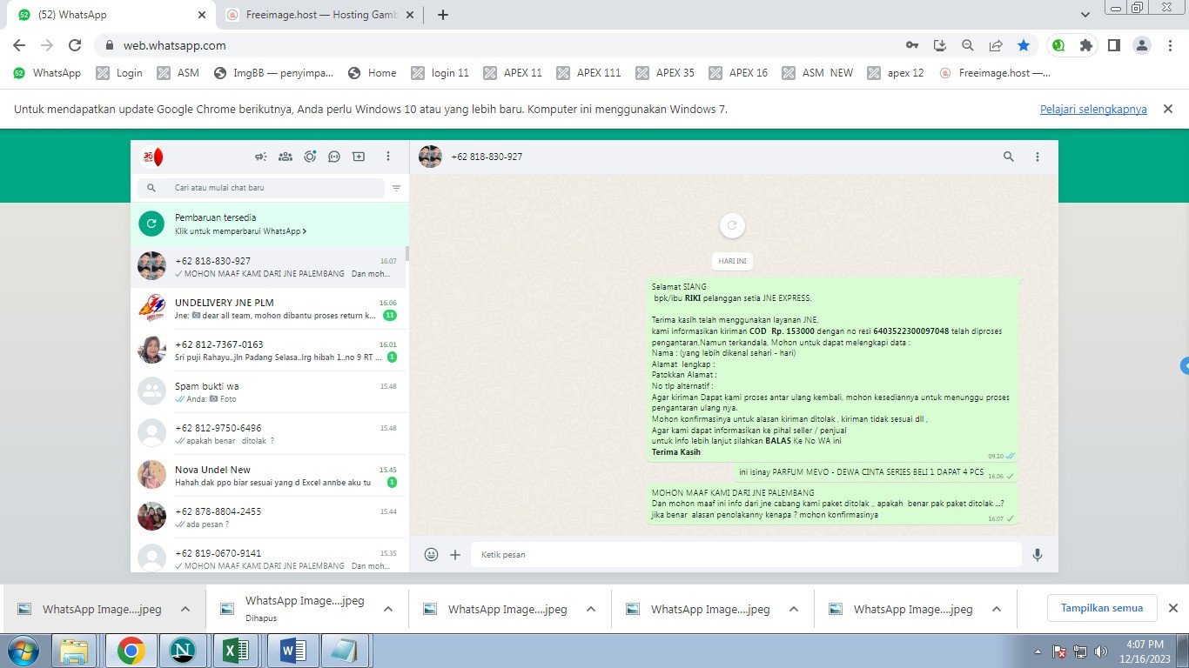Open the Communities icon in WhatsApp header
1189x668 pixels.
click(x=285, y=157)
